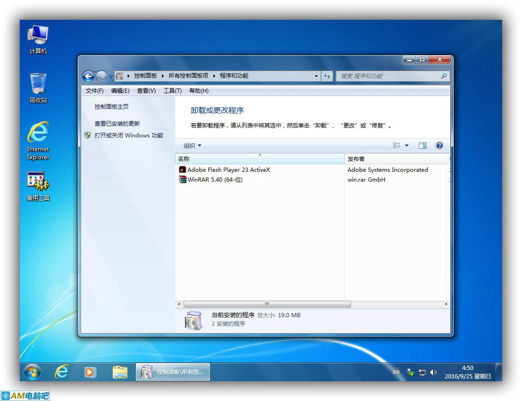Select Adobe Flash Player 23 ActiveX row
The height and width of the screenshot is (401, 522).
click(312, 169)
